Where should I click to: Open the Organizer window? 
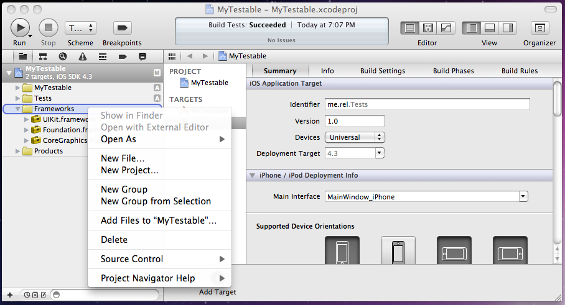(x=539, y=28)
